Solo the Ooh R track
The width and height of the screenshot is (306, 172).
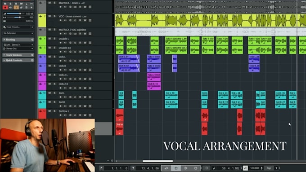tap(54, 66)
